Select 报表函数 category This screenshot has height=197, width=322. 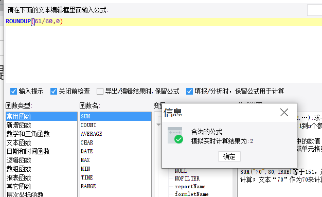pyautogui.click(x=42, y=177)
